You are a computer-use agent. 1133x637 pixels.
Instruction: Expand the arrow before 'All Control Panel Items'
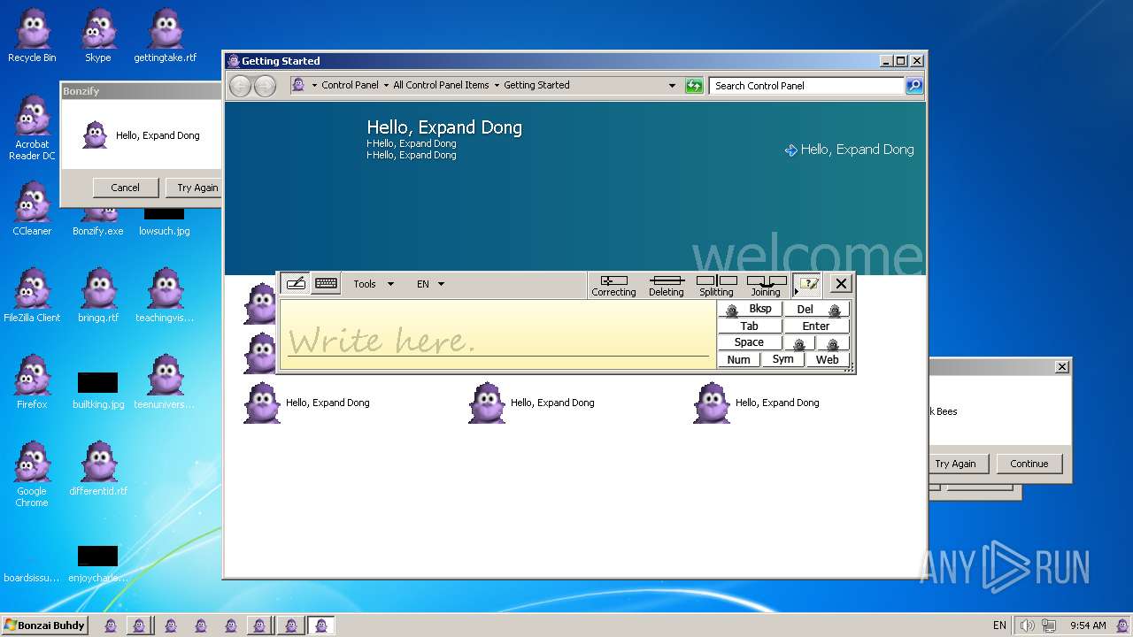(x=386, y=86)
